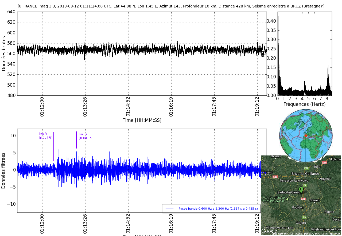This screenshot has width=342, height=236.
Task: Click the seismic event title text
Action: click(x=171, y=6)
